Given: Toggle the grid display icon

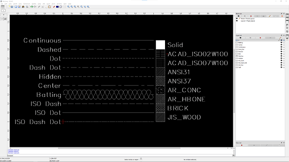Looking at the screenshot, I should pos(65,7).
